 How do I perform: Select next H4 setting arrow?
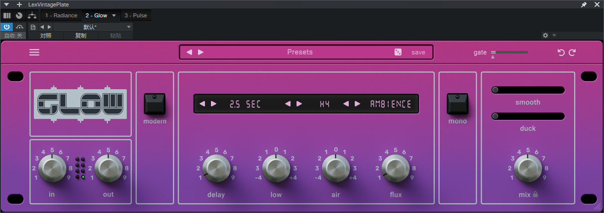[299, 104]
